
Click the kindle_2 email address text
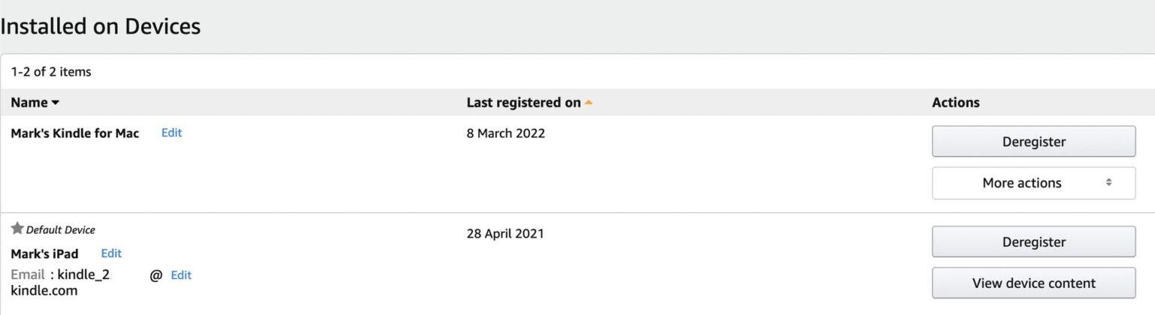tap(83, 275)
